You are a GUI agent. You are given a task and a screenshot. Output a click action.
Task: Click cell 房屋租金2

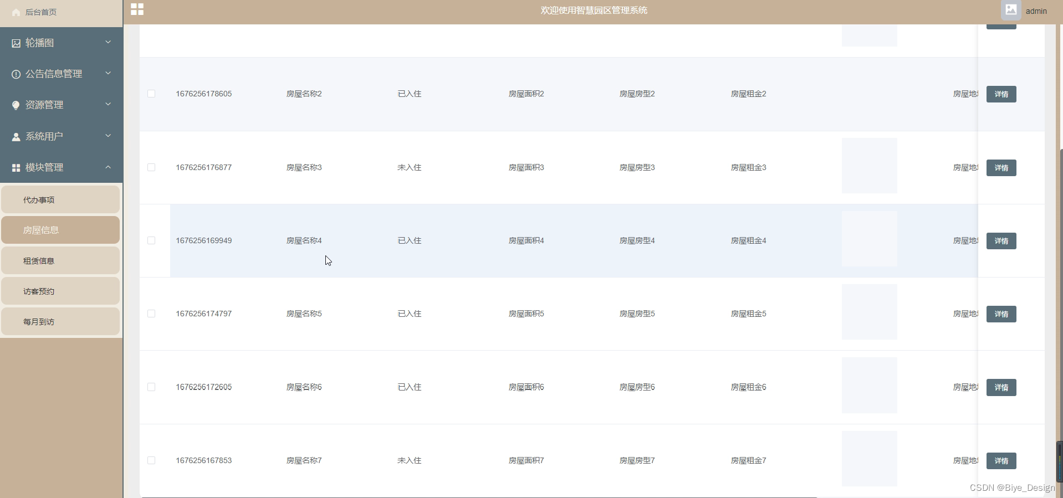click(748, 94)
